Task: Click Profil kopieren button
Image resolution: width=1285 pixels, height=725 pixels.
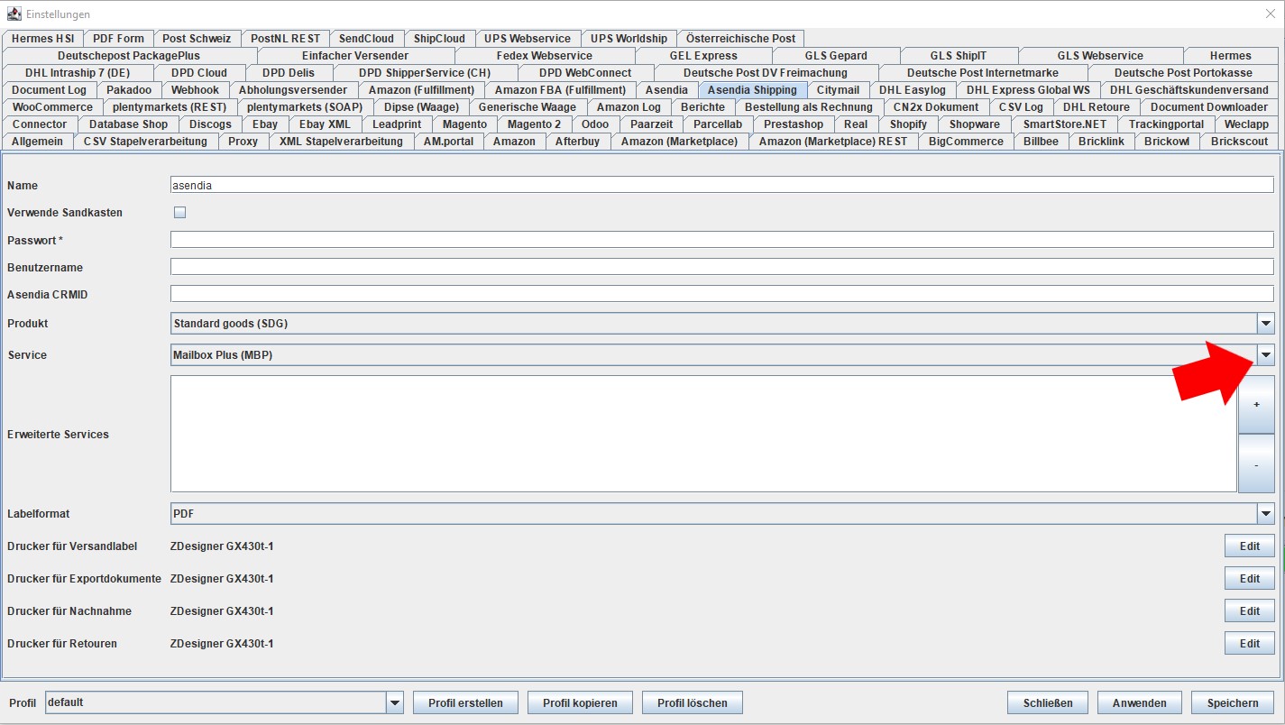Action: [580, 703]
